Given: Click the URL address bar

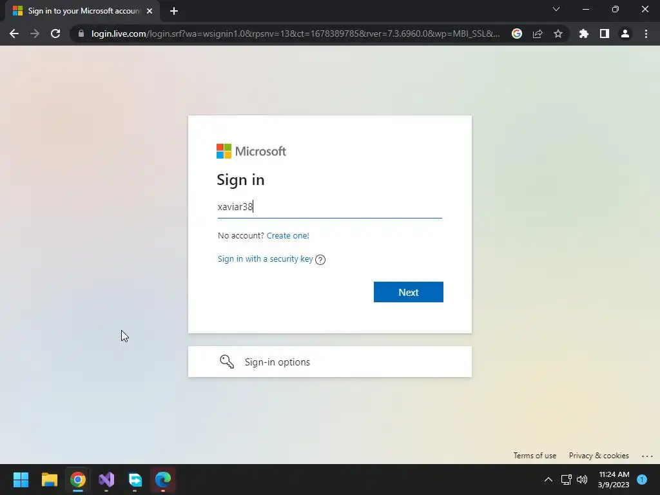Looking at the screenshot, I should (295, 34).
